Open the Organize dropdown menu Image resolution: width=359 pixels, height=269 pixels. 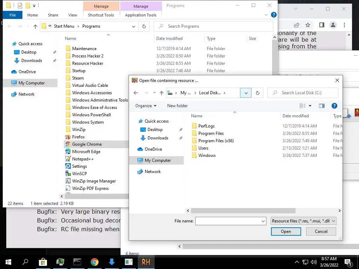pyautogui.click(x=146, y=106)
